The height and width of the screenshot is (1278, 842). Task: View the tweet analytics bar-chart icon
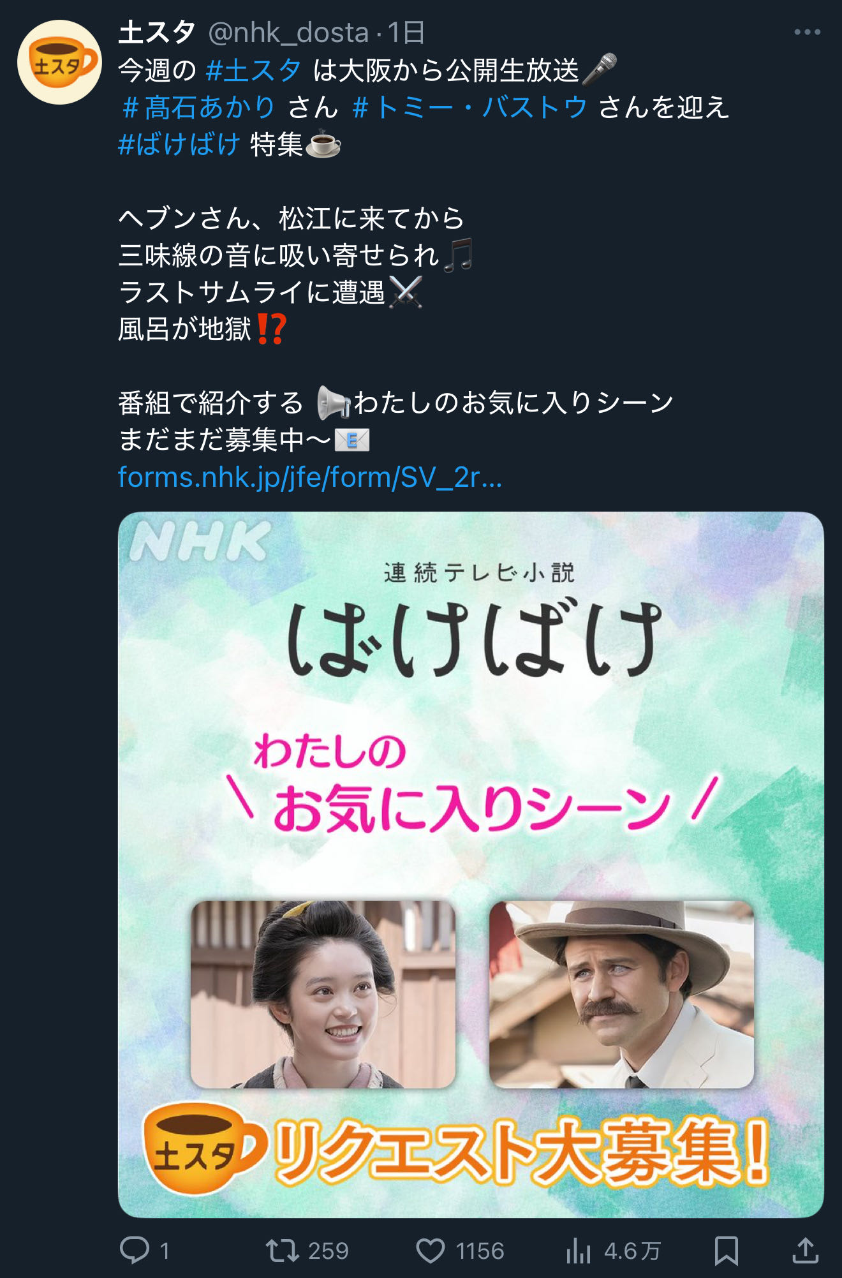(x=578, y=1251)
